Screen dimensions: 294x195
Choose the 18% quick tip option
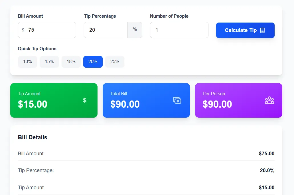pos(71,62)
